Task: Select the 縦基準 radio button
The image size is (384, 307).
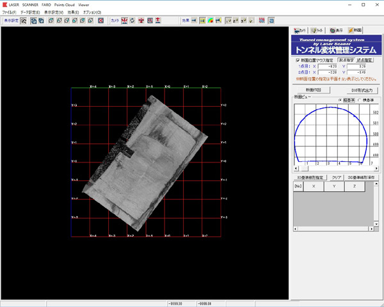Action: tap(340, 101)
